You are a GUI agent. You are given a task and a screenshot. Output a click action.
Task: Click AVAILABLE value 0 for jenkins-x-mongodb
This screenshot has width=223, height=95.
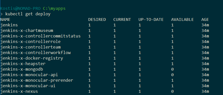coord(172,69)
